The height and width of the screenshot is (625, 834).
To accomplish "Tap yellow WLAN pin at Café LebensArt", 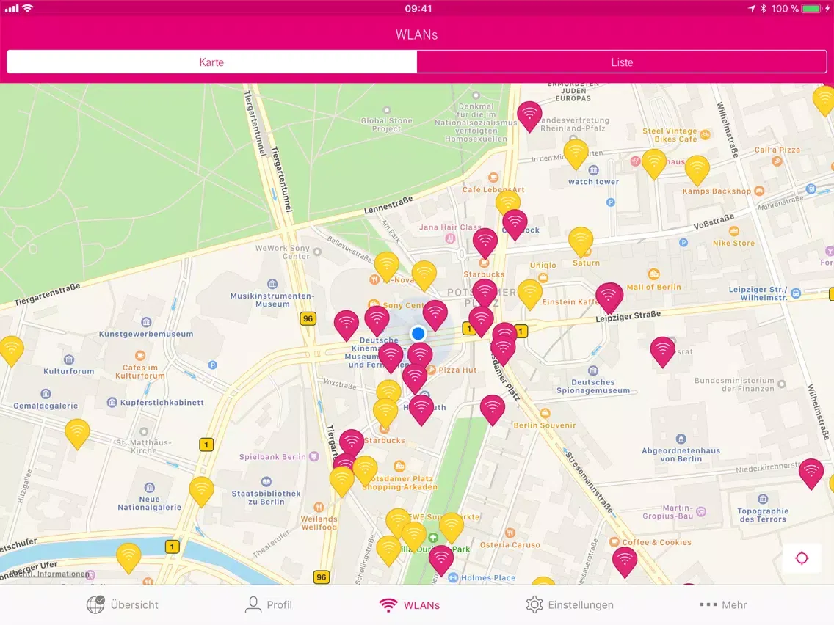I will click(508, 201).
